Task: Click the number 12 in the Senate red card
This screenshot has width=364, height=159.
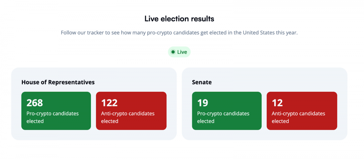Action: point(277,103)
